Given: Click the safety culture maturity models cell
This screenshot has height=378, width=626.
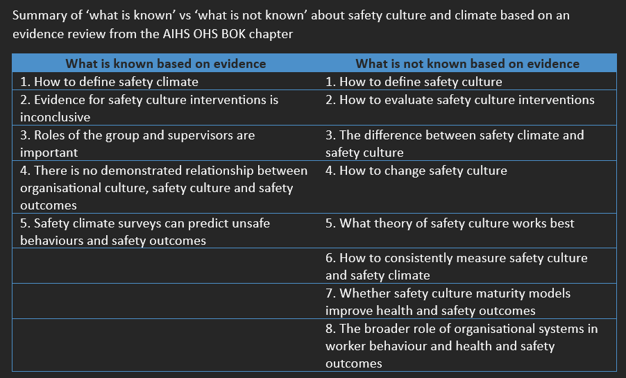Looking at the screenshot, I should click(x=448, y=302).
